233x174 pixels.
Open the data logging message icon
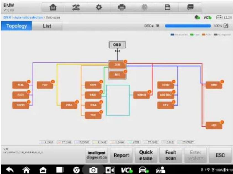pos(190,7)
